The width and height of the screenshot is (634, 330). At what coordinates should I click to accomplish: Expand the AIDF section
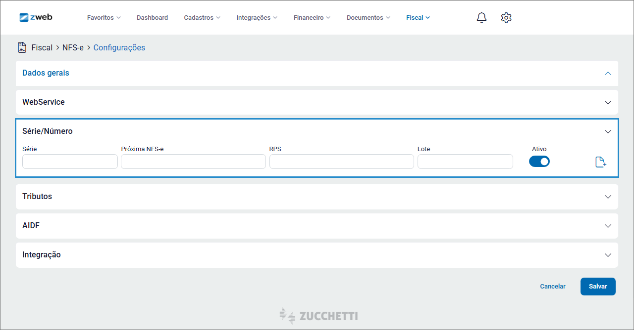[608, 226]
